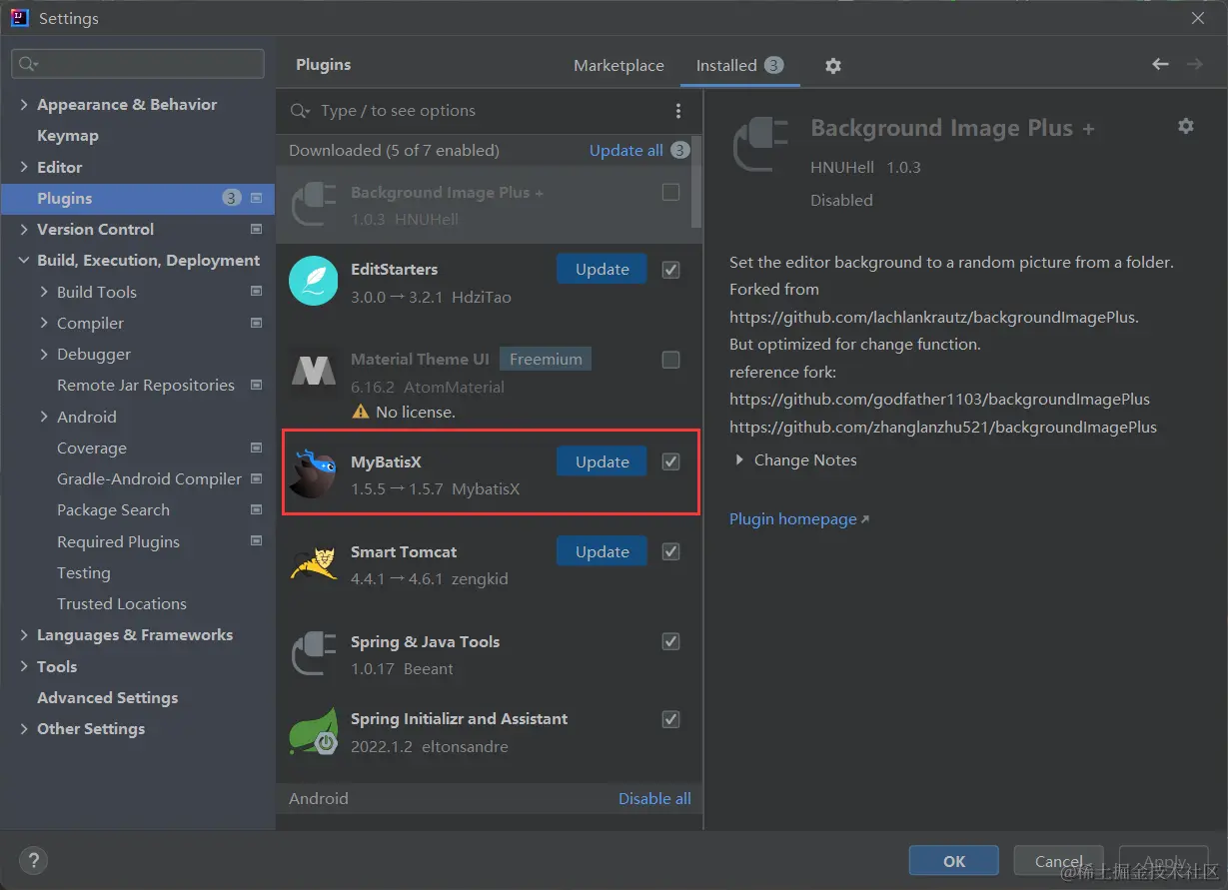Click the Spring & Java Tools plug icon
The width and height of the screenshot is (1228, 890).
coord(314,653)
